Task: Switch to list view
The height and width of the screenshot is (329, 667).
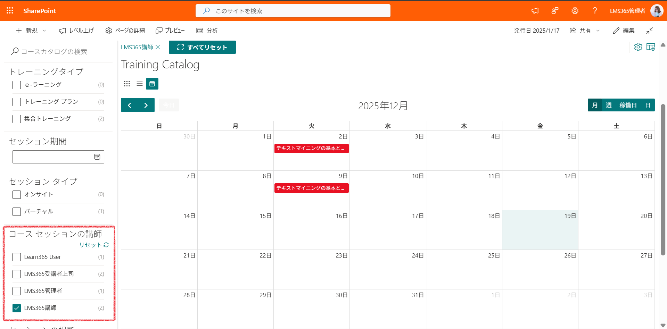Action: coord(140,84)
